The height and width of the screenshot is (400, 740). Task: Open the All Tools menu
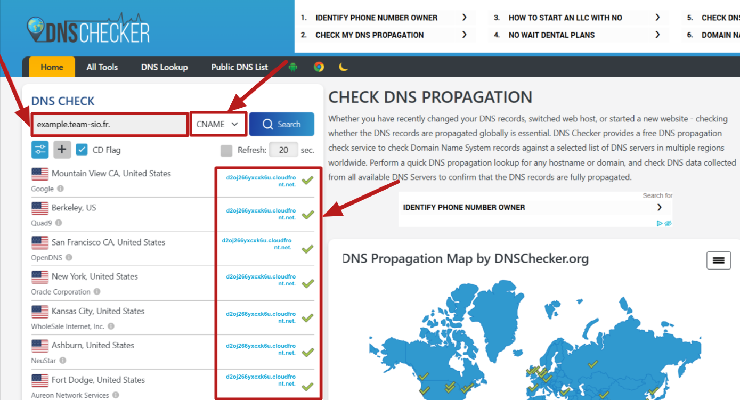[102, 67]
